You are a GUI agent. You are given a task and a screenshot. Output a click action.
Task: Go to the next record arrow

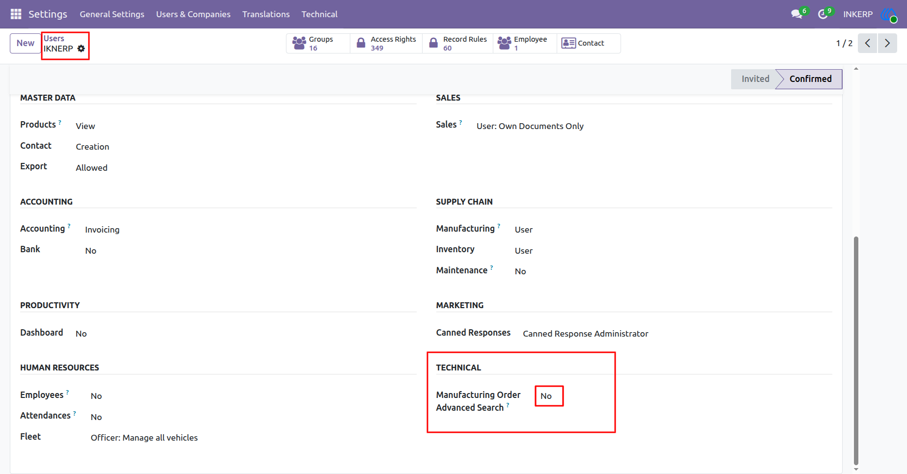point(887,43)
